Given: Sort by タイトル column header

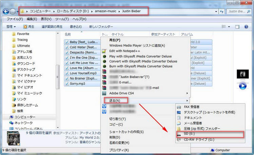Looking at the screenshot, I should pyautogui.click(x=118, y=35).
